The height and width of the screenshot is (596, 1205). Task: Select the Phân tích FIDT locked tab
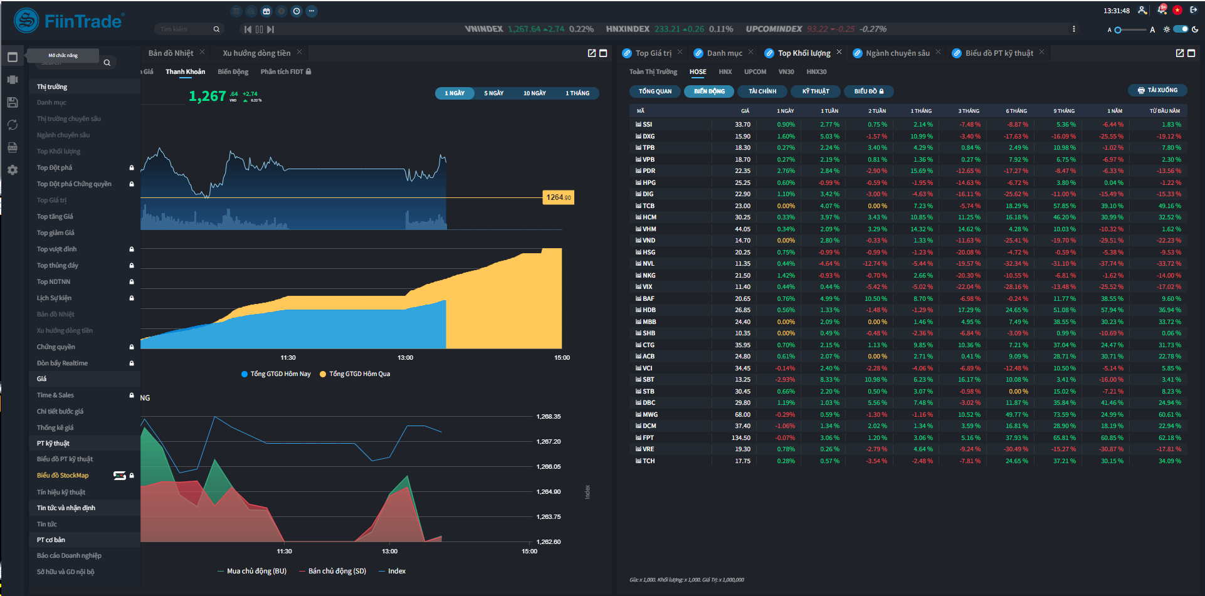pyautogui.click(x=286, y=71)
